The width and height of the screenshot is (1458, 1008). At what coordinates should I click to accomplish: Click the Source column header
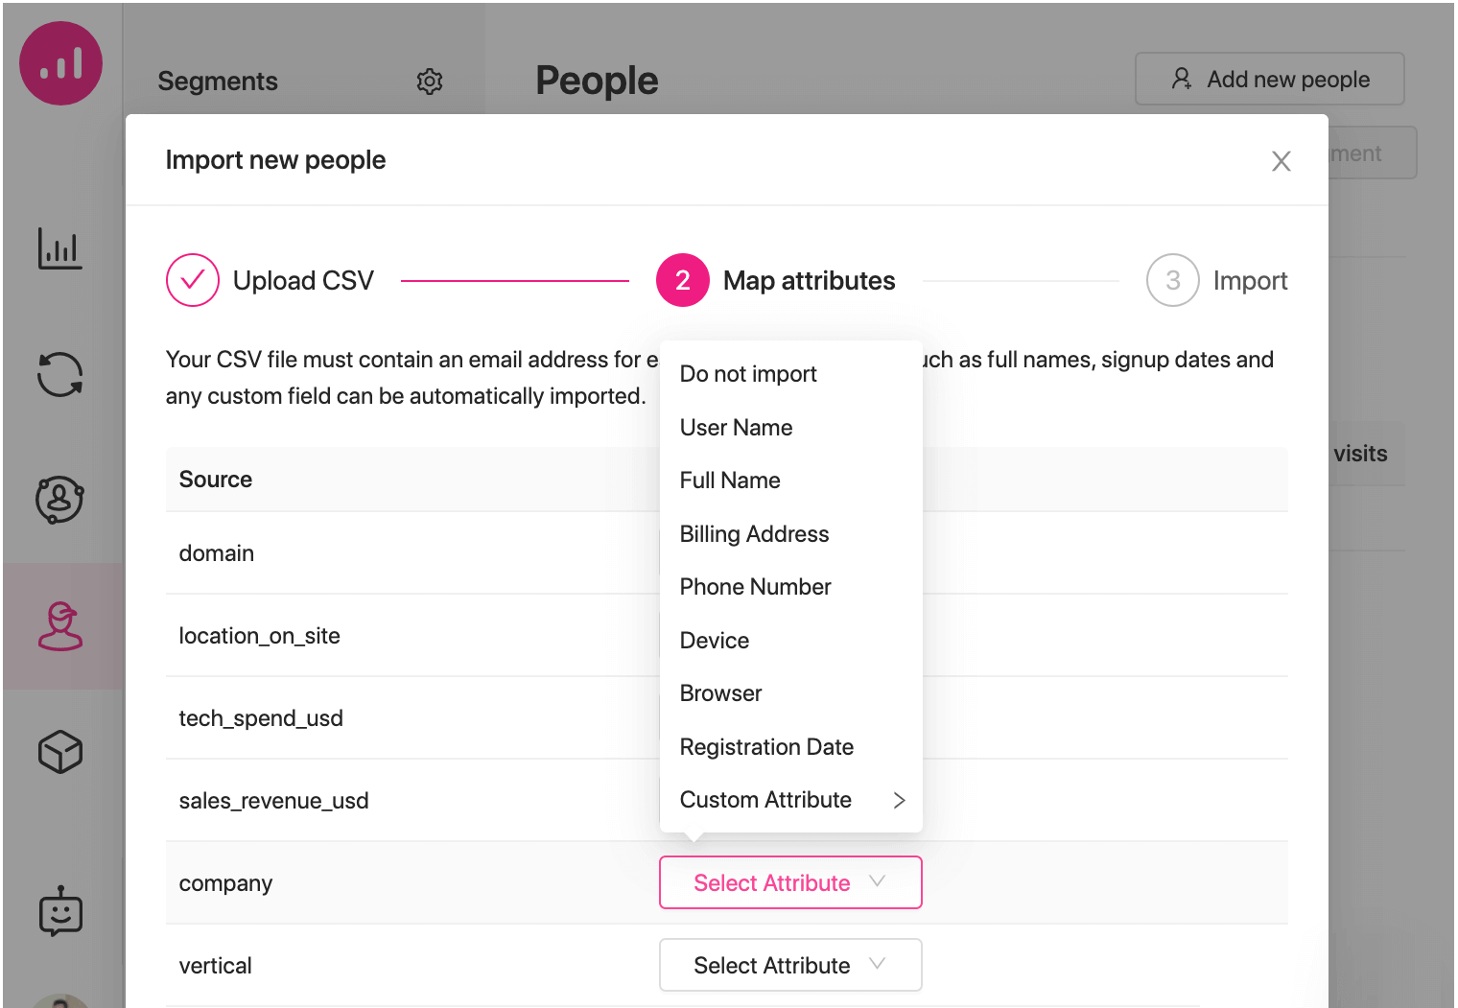pyautogui.click(x=216, y=480)
